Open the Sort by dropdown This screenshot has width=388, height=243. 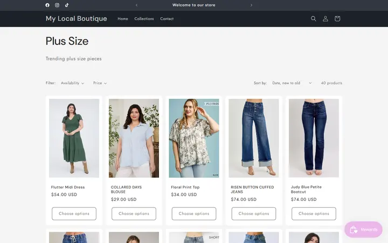pos(292,83)
